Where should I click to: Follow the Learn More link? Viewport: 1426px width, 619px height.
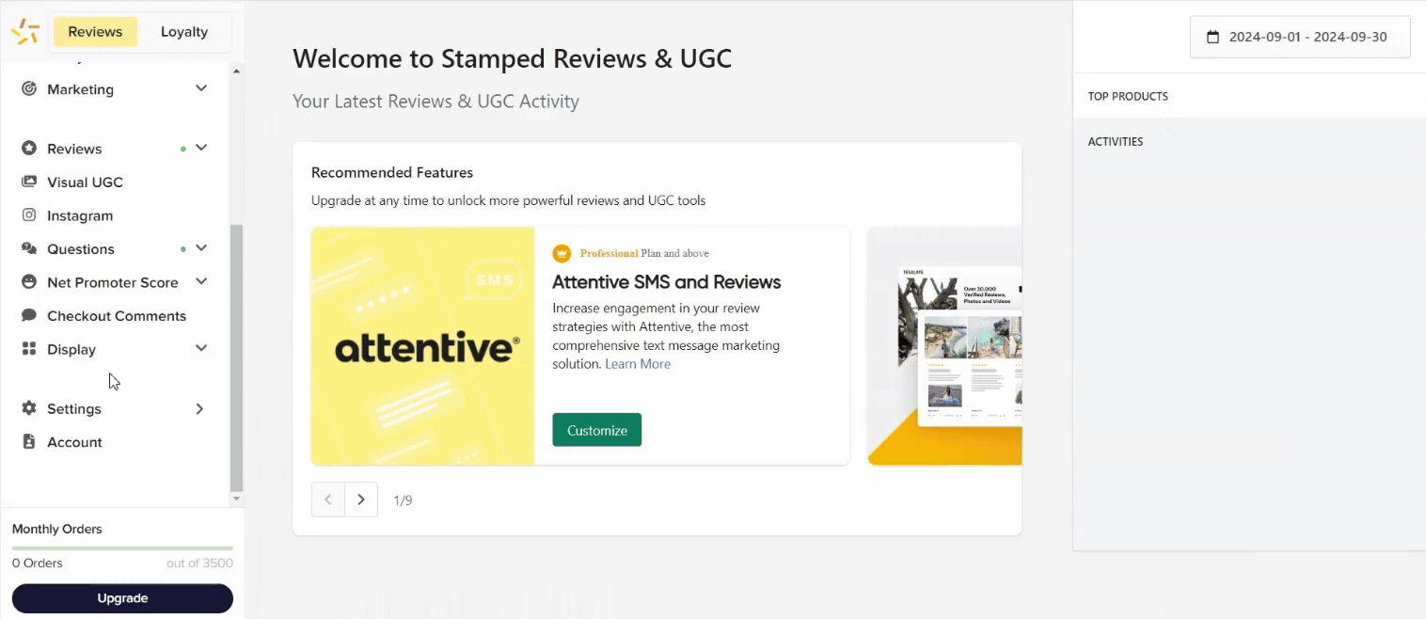coord(638,364)
